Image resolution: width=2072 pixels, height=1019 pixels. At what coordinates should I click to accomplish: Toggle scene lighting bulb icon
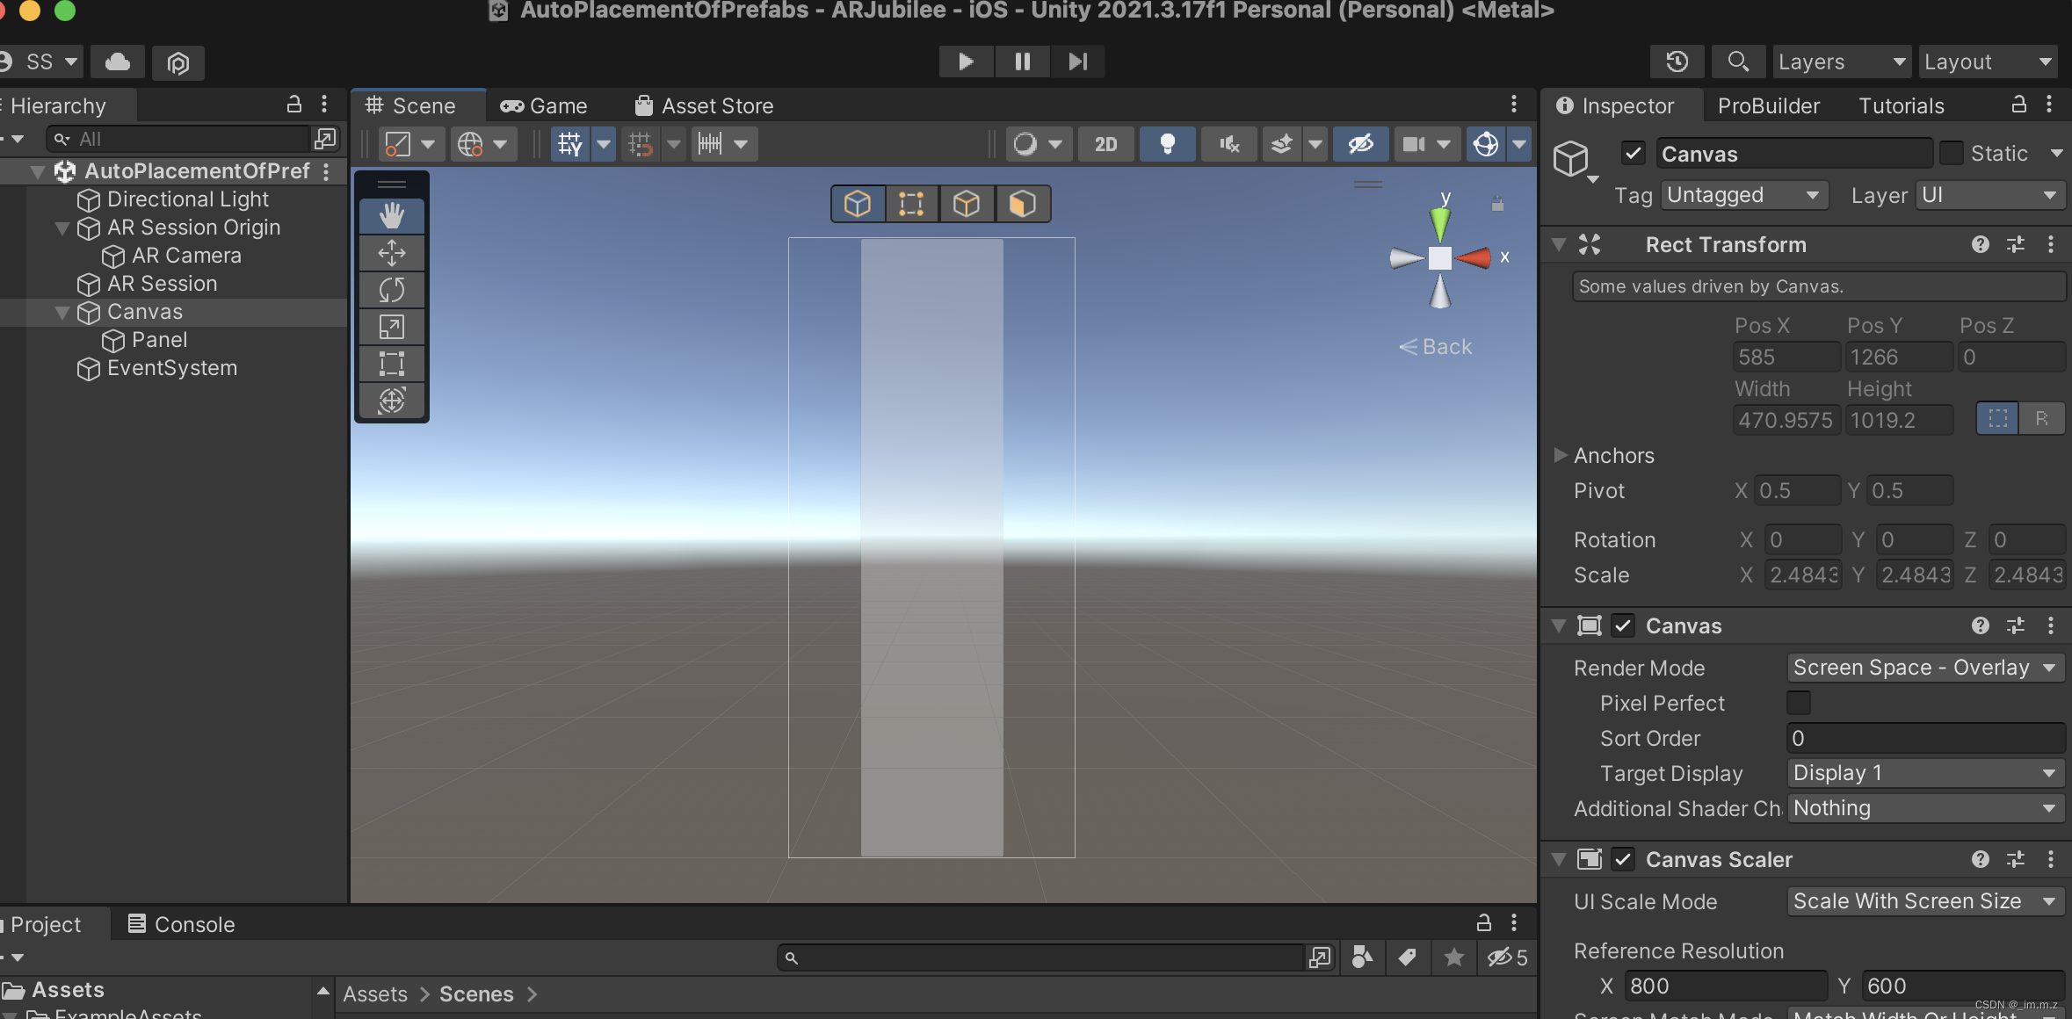tap(1167, 143)
